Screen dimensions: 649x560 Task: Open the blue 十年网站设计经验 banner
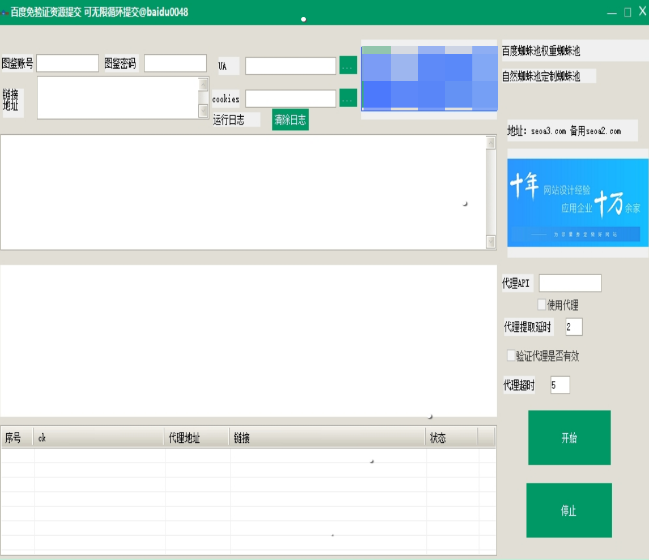(578, 203)
